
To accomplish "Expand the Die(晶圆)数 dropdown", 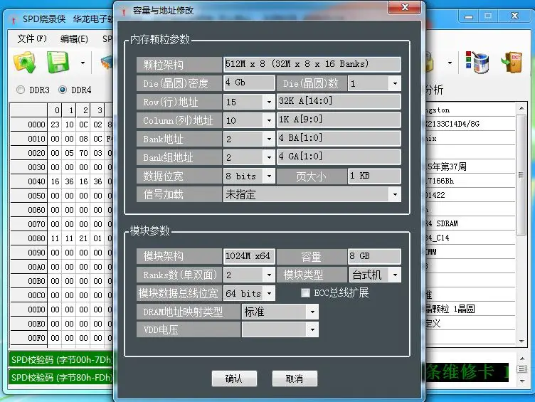I will (x=395, y=83).
